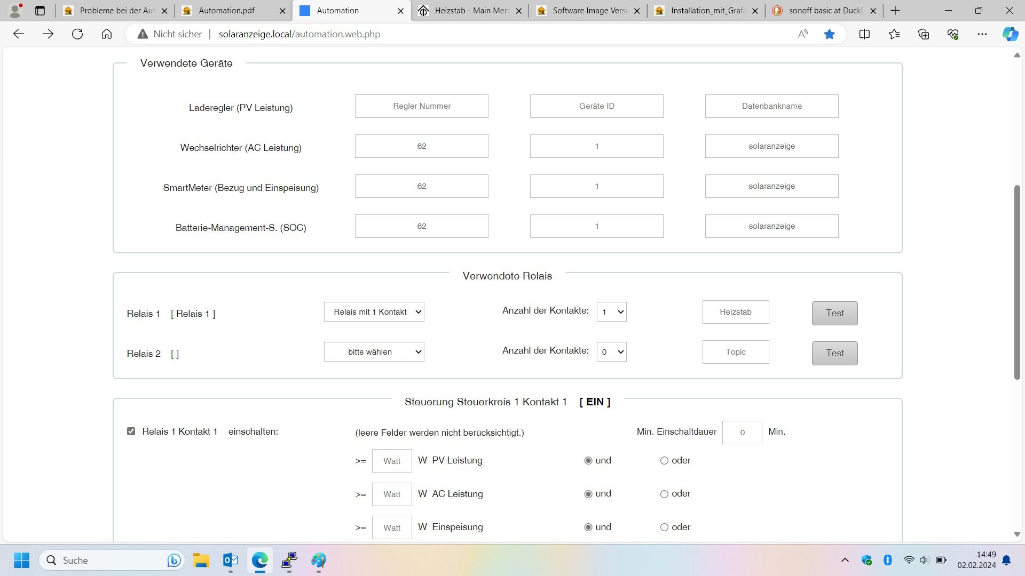Select 'oder' radio for PV Leistung
The width and height of the screenshot is (1025, 576).
664,461
